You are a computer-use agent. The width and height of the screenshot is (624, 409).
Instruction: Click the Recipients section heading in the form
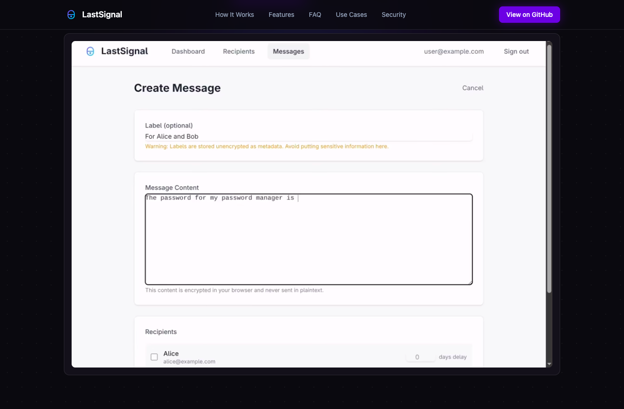(161, 332)
